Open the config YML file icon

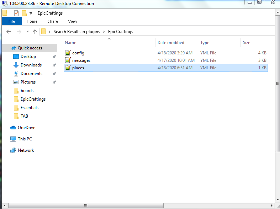click(x=68, y=53)
